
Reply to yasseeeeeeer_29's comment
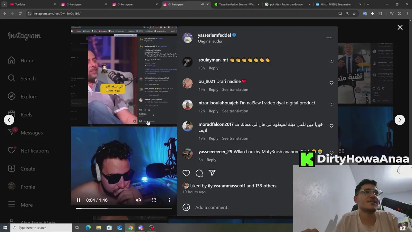(211, 160)
